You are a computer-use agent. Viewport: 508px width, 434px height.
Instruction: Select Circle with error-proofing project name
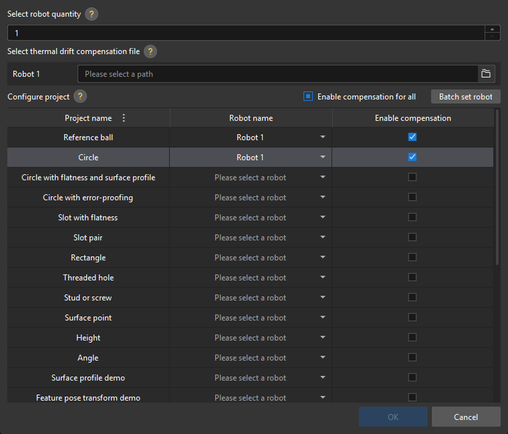tap(88, 198)
